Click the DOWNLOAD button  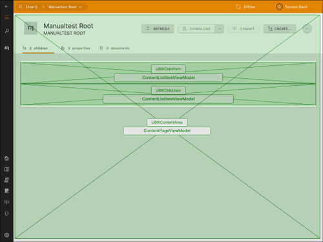(x=196, y=28)
